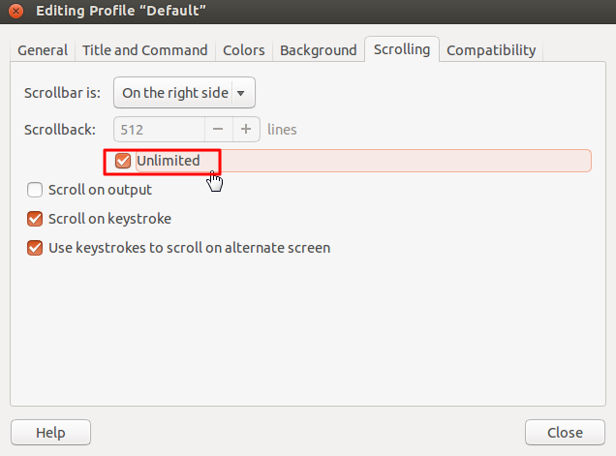The height and width of the screenshot is (456, 616).
Task: Click the Unlimited label text
Action: point(169,161)
